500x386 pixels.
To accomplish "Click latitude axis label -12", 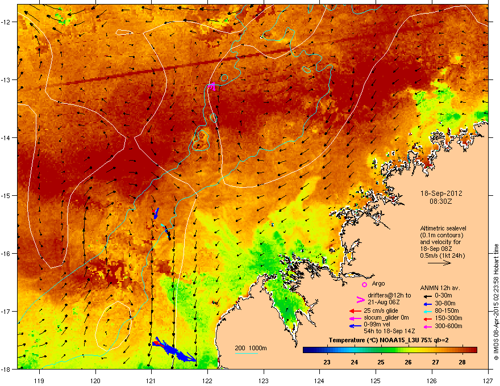I will (6, 22).
